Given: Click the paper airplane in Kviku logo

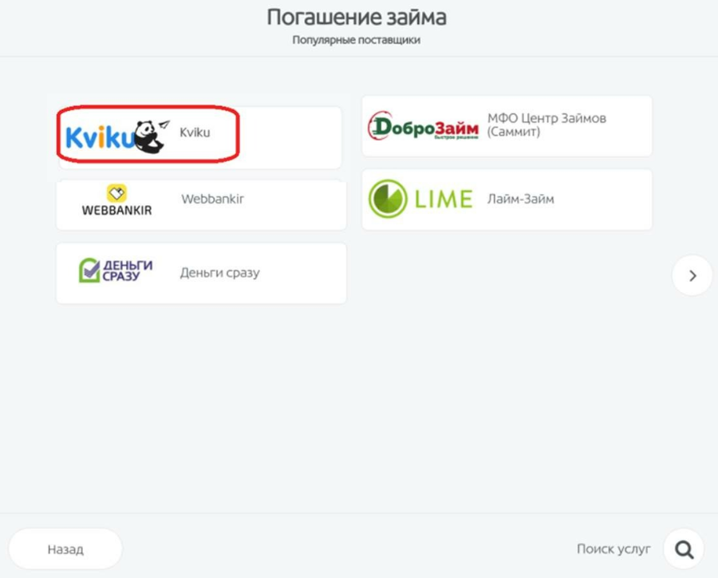Looking at the screenshot, I should click(164, 125).
